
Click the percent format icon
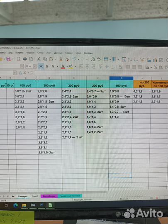coord(155,67)
